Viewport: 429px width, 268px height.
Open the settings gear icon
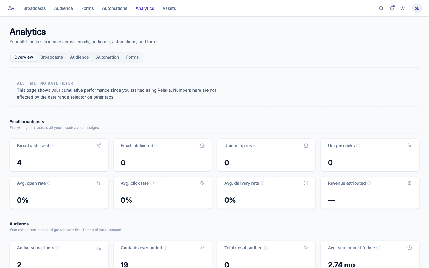pyautogui.click(x=402, y=8)
